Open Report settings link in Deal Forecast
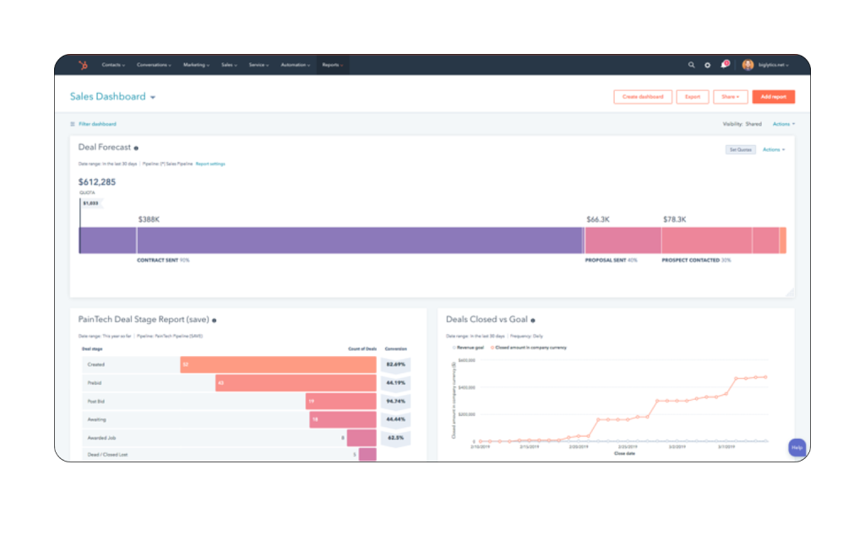 [x=209, y=164]
